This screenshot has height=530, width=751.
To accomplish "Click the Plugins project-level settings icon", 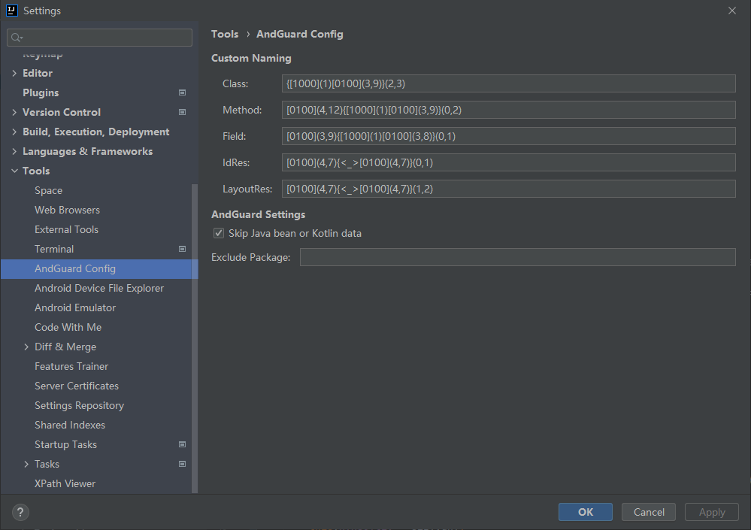I will pyautogui.click(x=182, y=92).
